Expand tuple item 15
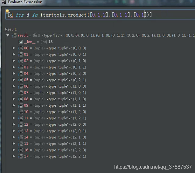The height and width of the screenshot is (173, 195). [x=14, y=143]
